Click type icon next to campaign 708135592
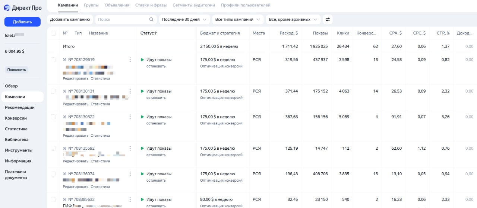Viewport: 477px width, 208px height. (x=65, y=148)
